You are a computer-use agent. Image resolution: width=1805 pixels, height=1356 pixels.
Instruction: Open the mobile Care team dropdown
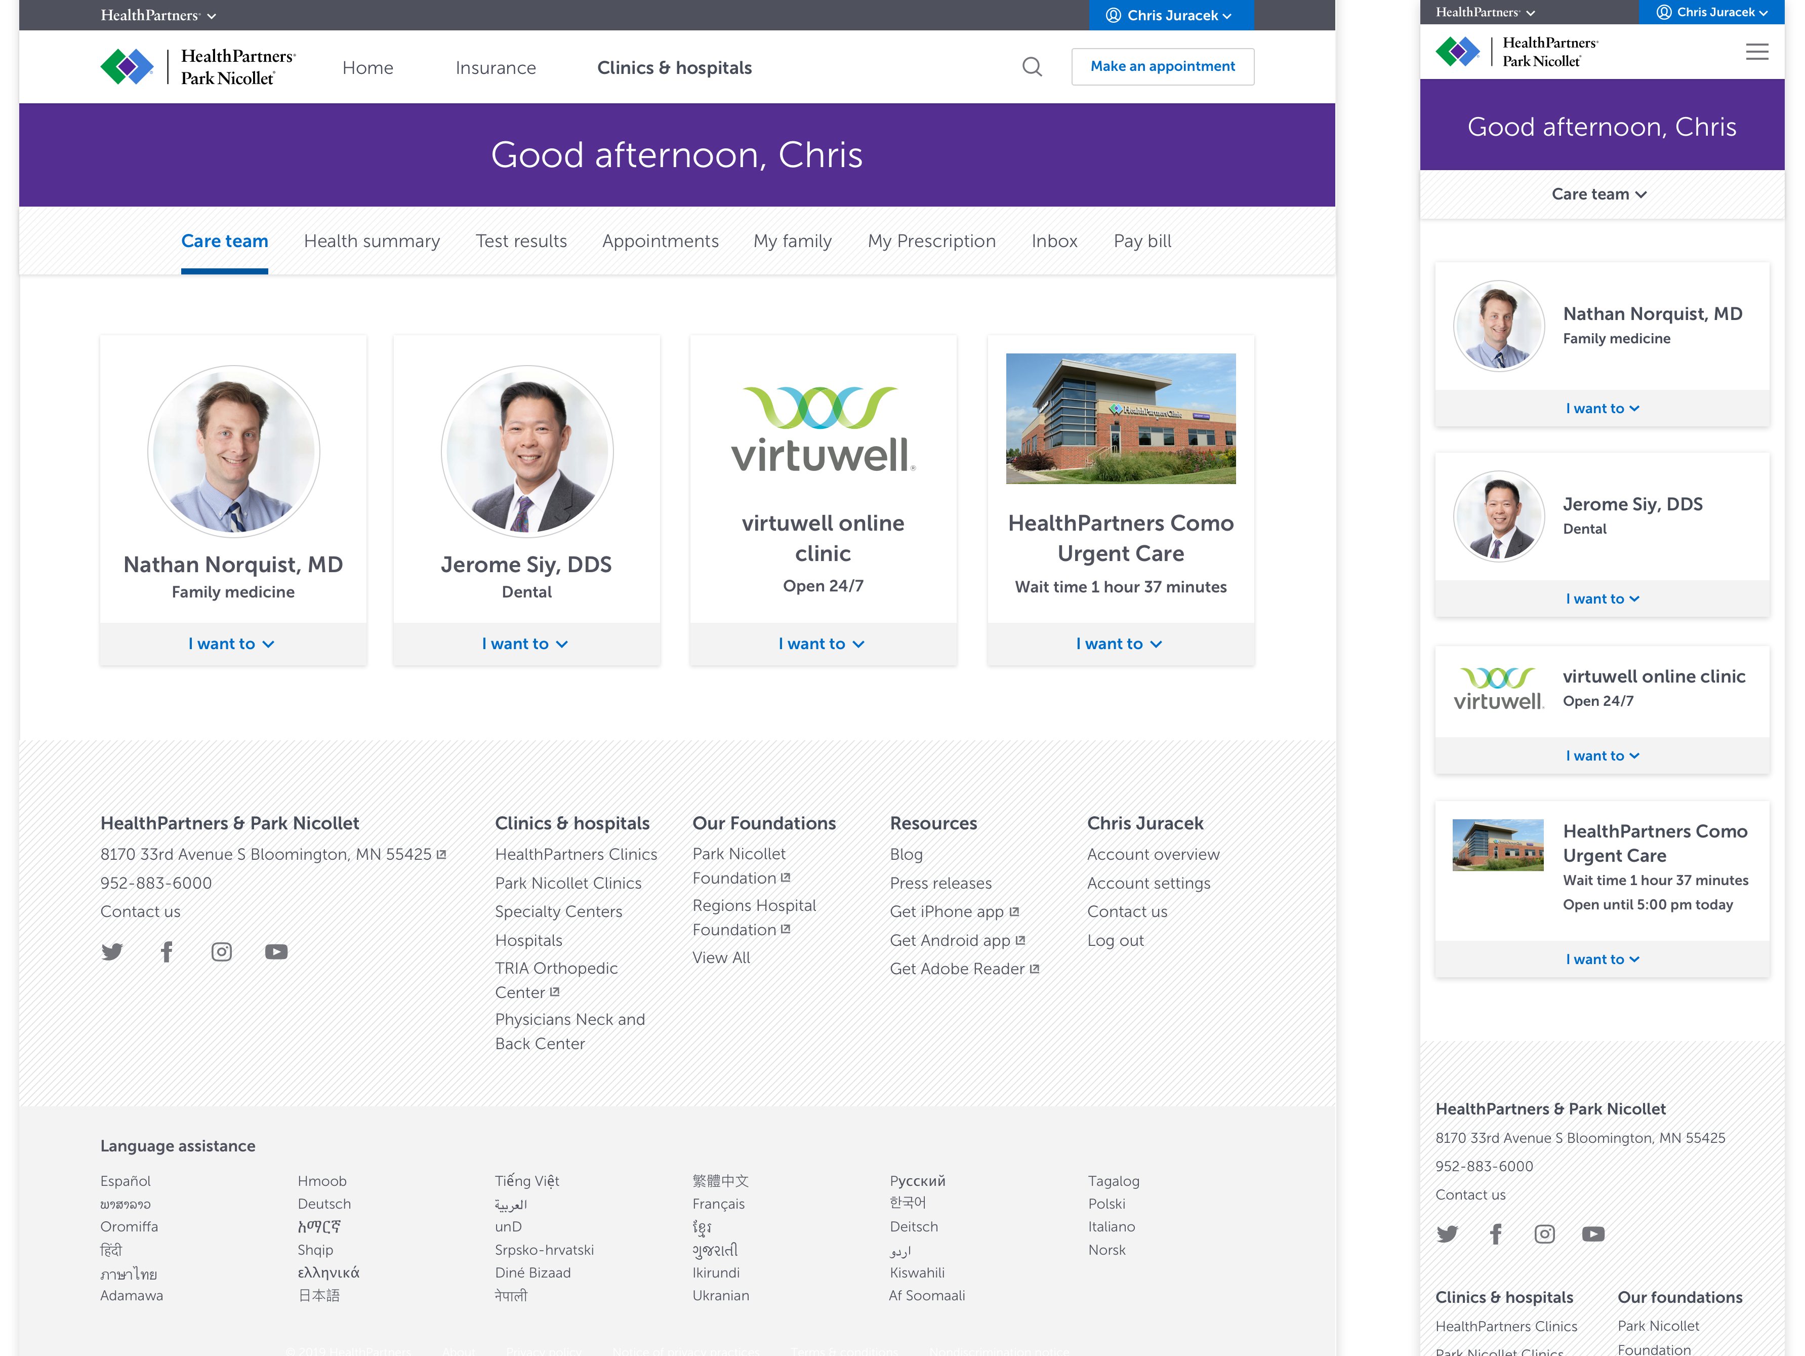tap(1599, 194)
